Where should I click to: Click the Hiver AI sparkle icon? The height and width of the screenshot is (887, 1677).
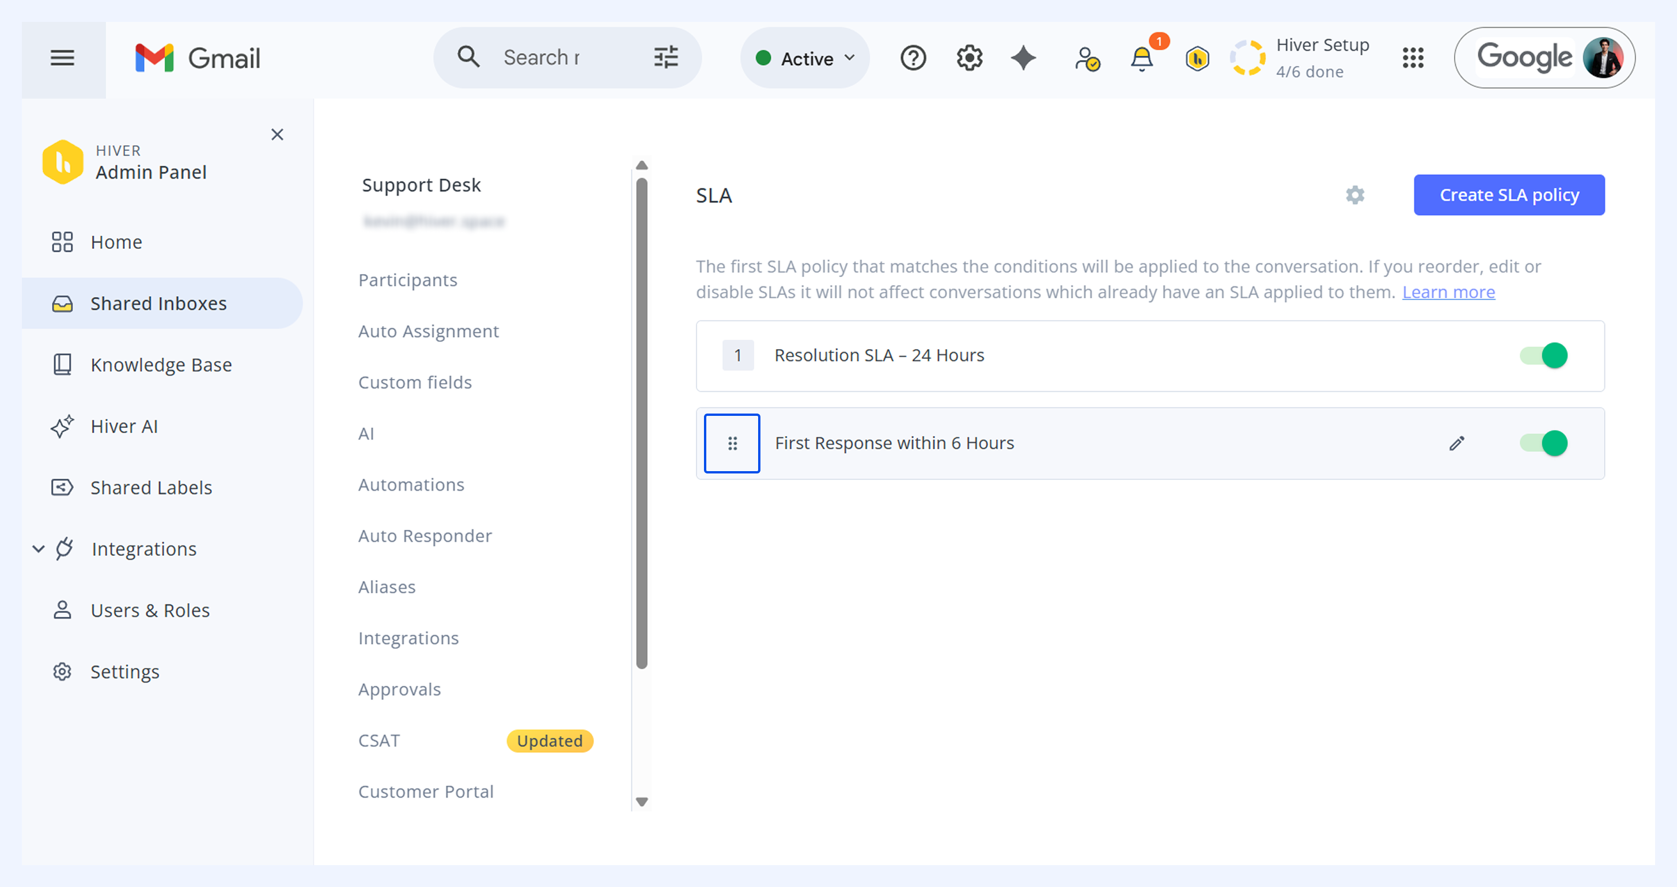(x=62, y=426)
